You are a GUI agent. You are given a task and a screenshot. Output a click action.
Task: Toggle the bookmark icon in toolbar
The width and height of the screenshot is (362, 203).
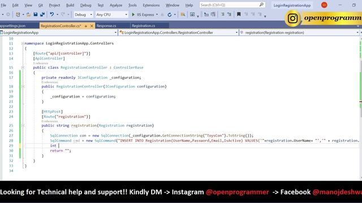point(239,14)
